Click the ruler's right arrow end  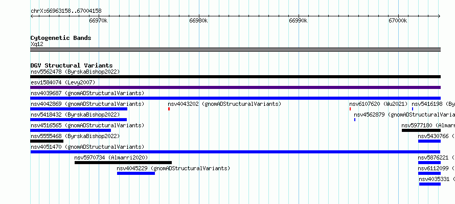coord(439,16)
